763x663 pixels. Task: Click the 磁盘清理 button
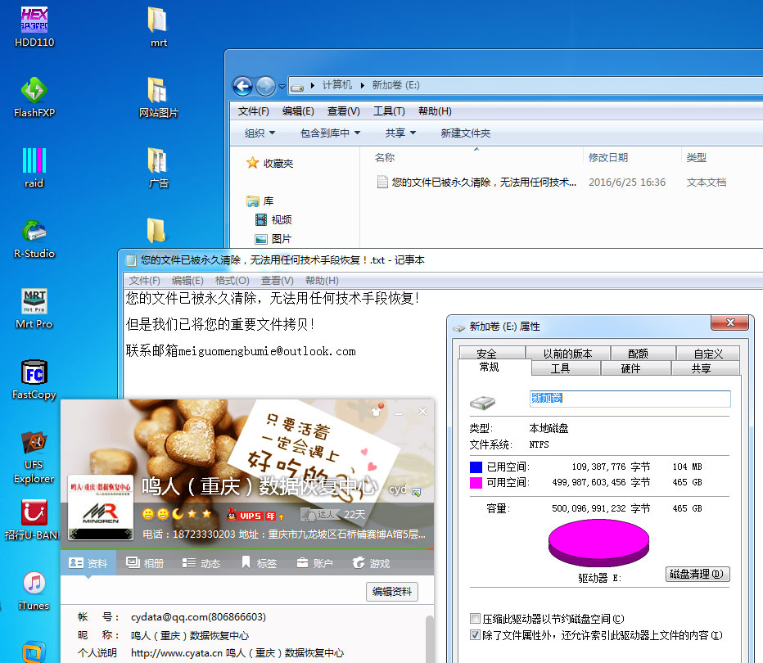tap(698, 575)
